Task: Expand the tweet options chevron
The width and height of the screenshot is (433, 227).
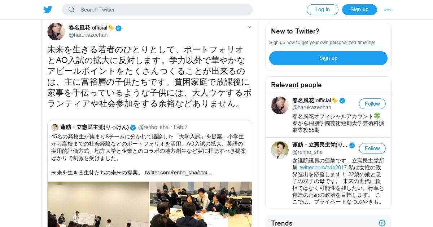Action: tap(249, 27)
